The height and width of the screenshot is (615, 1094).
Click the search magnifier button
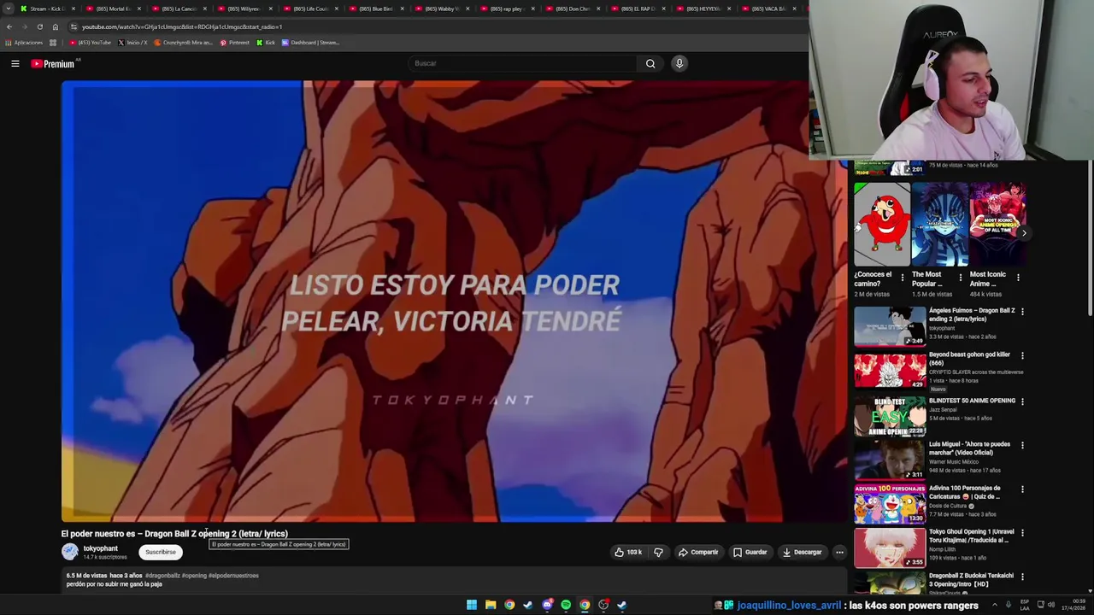pyautogui.click(x=650, y=63)
